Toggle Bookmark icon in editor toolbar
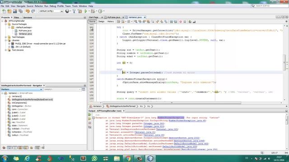The height and width of the screenshot is (162, 289). coord(166,22)
